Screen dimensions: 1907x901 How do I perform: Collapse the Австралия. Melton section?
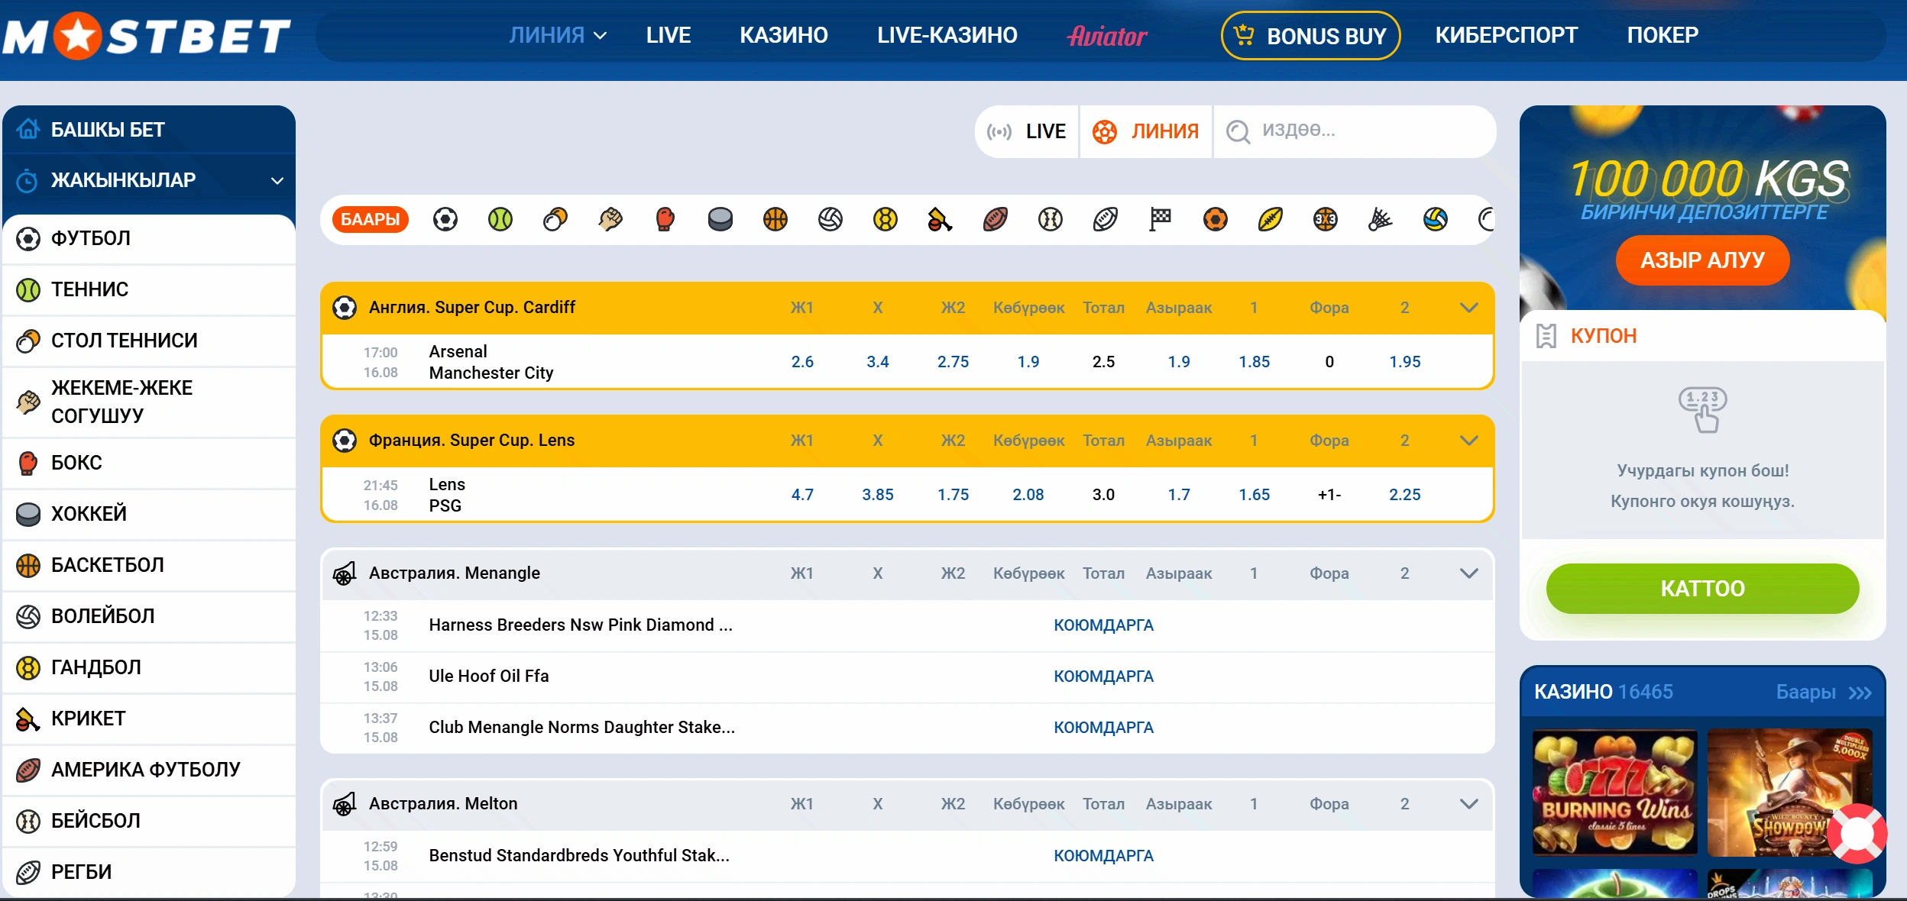coord(1468,804)
